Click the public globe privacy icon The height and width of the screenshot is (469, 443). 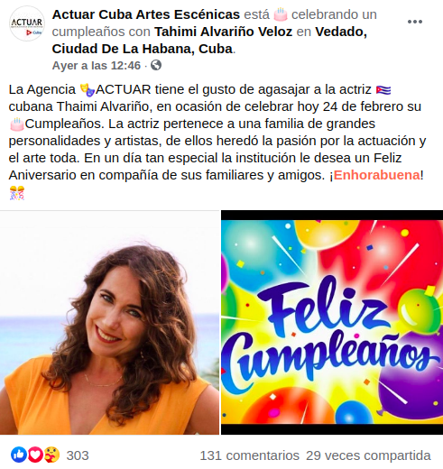156,65
